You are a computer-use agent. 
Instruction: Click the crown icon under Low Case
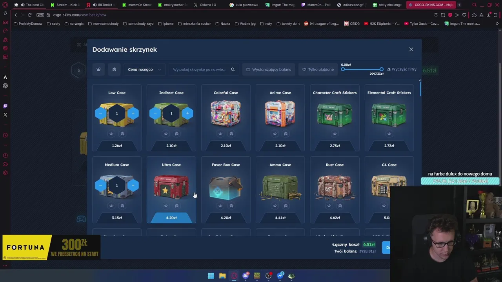[x=111, y=134]
